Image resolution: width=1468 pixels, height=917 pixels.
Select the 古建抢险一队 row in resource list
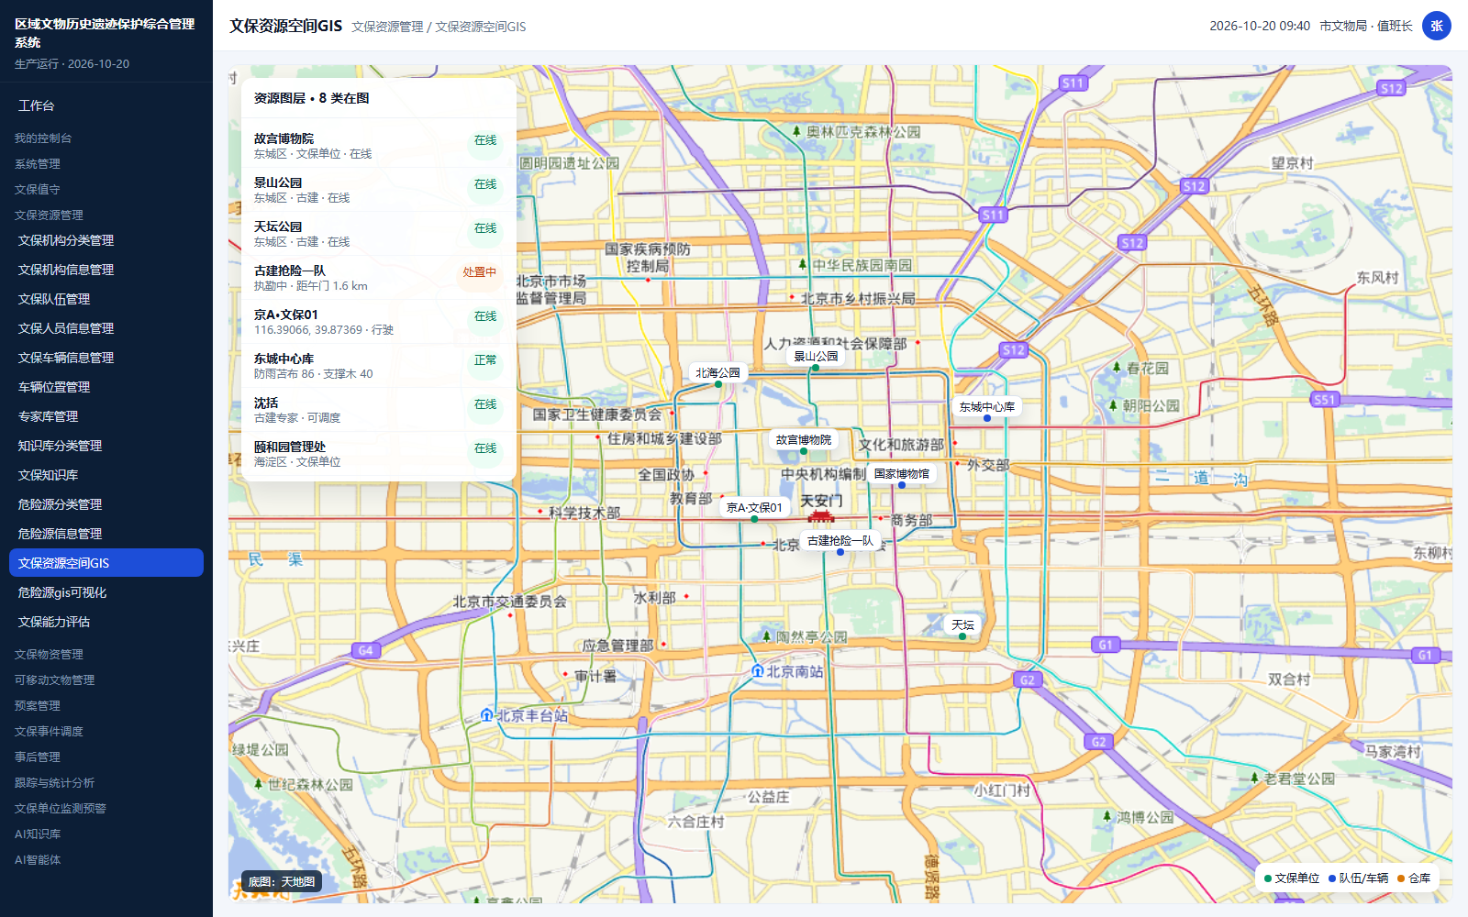[379, 278]
